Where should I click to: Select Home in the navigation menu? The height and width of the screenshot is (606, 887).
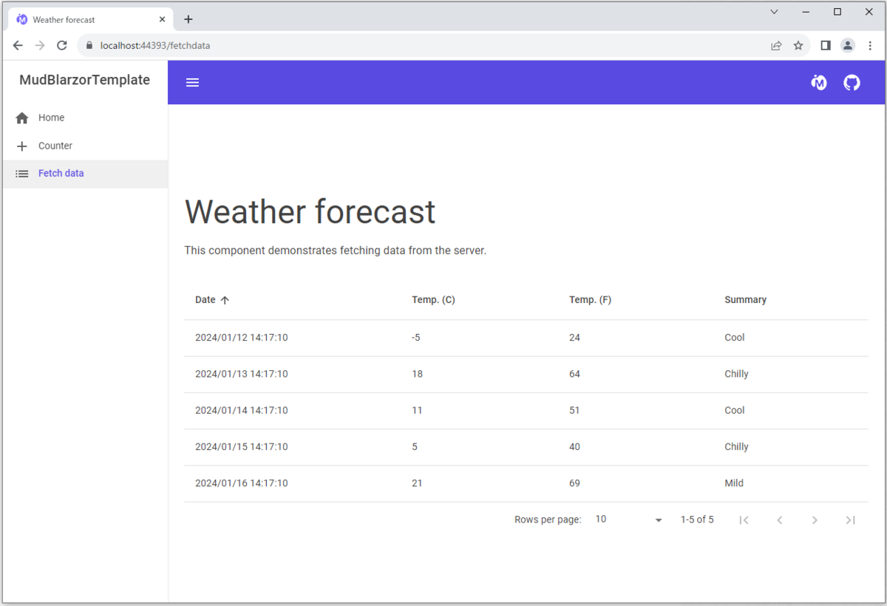(x=85, y=118)
